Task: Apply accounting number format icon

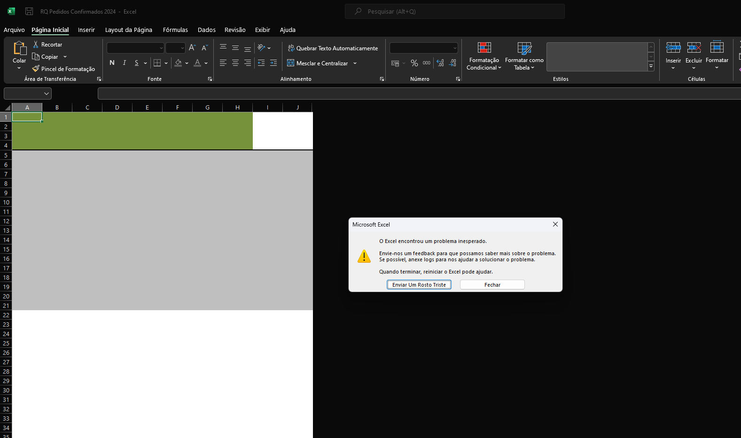Action: (395, 63)
